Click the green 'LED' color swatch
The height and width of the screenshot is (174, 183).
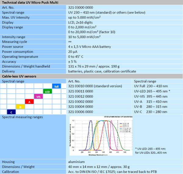point(47,91)
